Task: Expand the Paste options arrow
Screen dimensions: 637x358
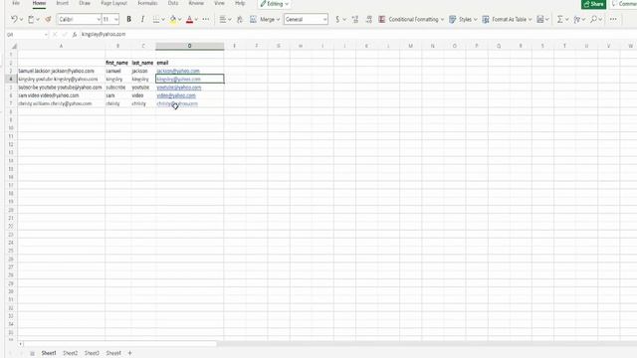Action: (38, 20)
